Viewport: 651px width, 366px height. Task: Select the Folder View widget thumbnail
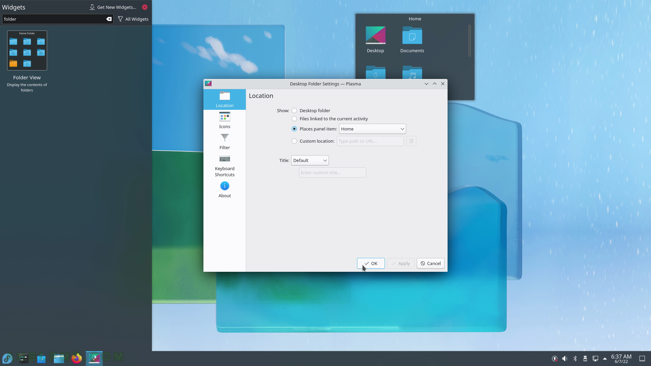click(x=27, y=50)
